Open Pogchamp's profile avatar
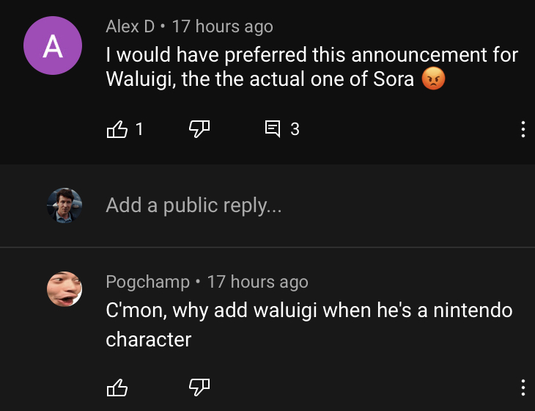Viewport: 535px width, 411px height. click(x=64, y=289)
